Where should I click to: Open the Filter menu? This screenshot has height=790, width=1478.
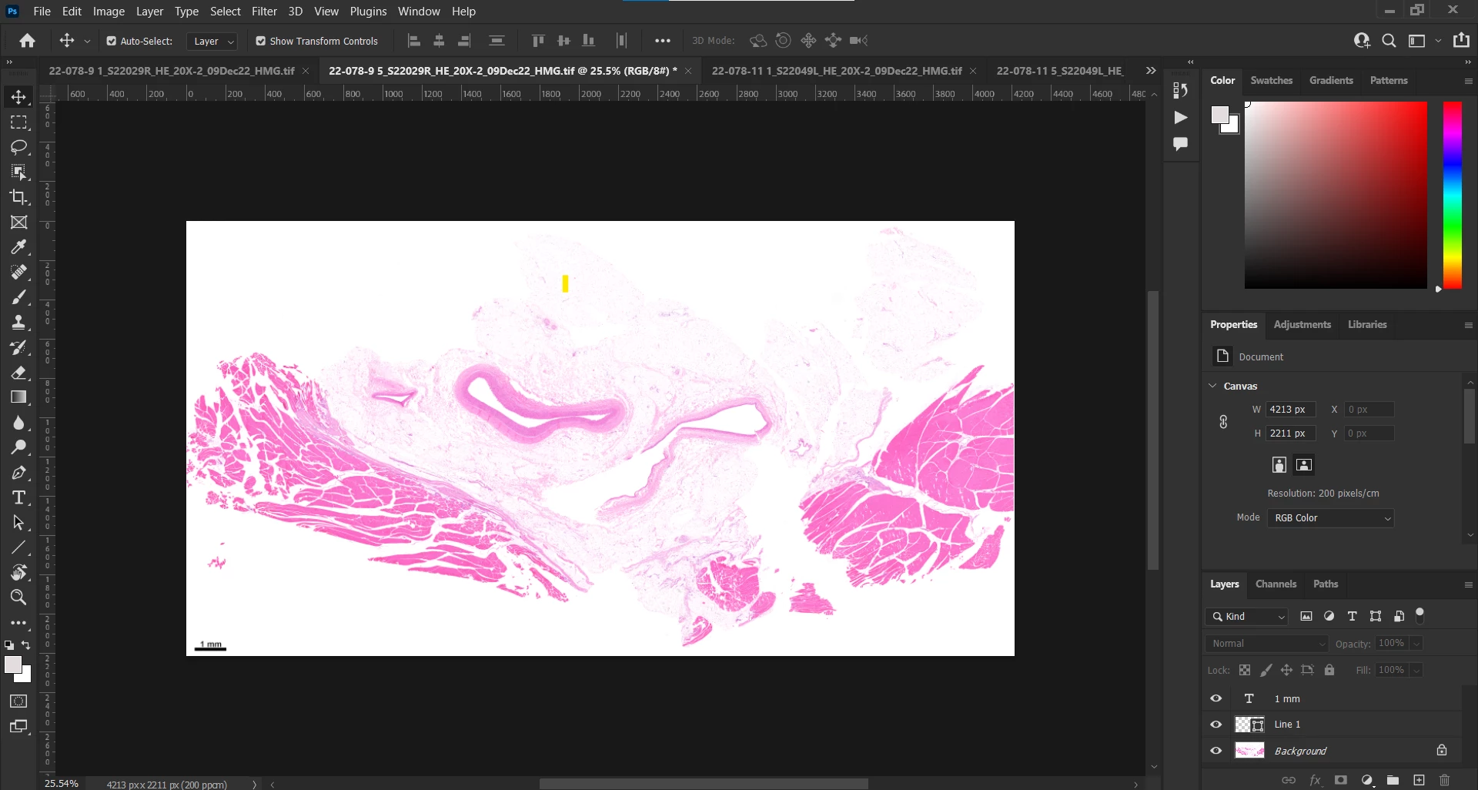(264, 12)
